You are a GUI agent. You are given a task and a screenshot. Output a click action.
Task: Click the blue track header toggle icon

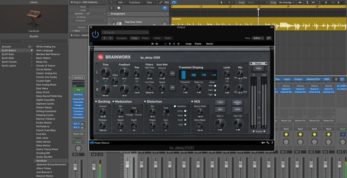(164, 8)
